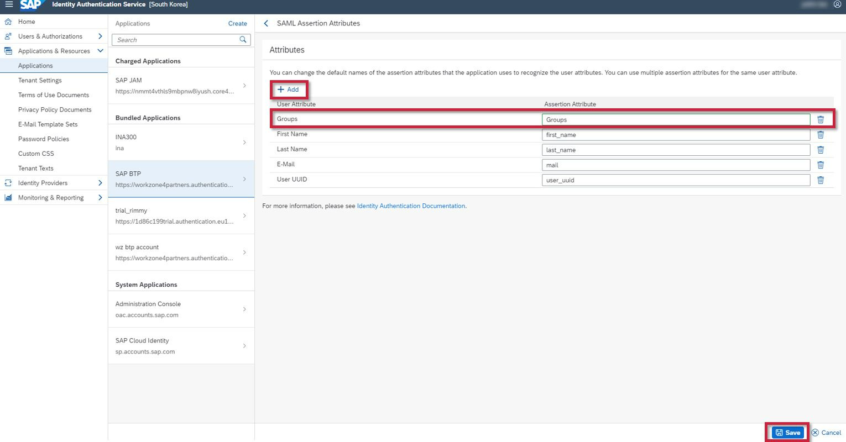The height and width of the screenshot is (442, 846).
Task: Open Identity Authentication Documentation link
Action: [x=411, y=206]
